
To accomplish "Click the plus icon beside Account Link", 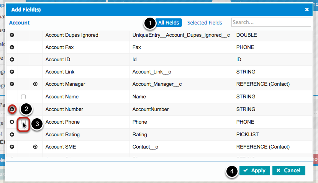I will click(x=12, y=72).
